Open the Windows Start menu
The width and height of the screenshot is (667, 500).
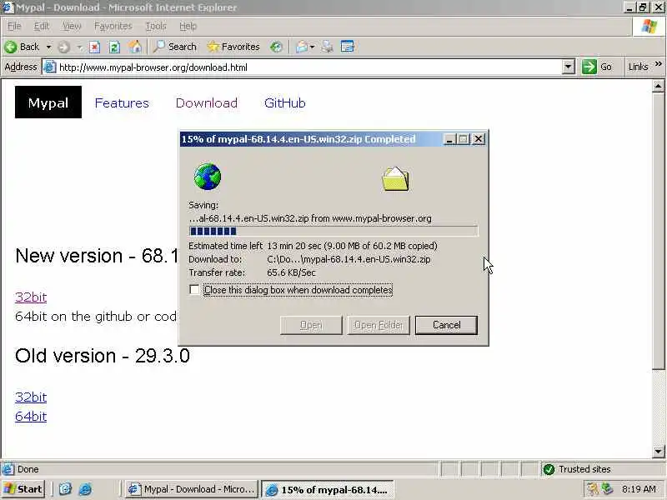coord(23,489)
